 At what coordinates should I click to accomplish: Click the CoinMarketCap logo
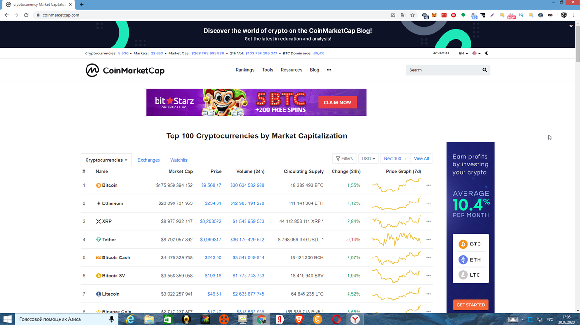(x=124, y=70)
